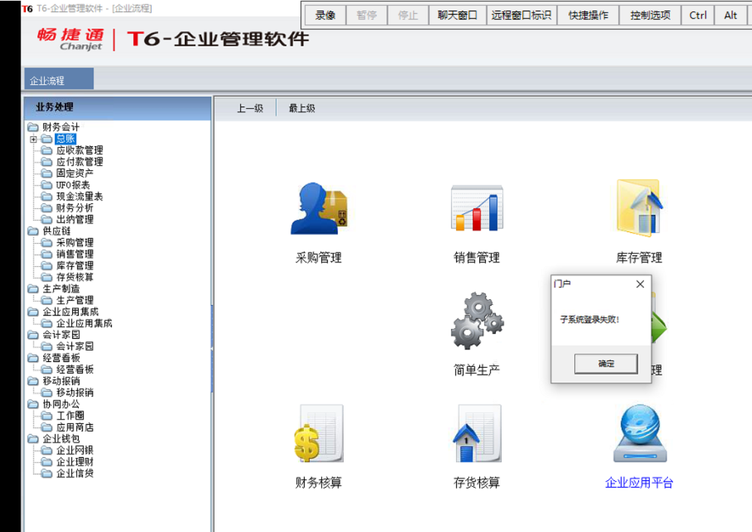Select the 生产制造 root folder
The width and height of the screenshot is (752, 532).
pyautogui.click(x=61, y=288)
